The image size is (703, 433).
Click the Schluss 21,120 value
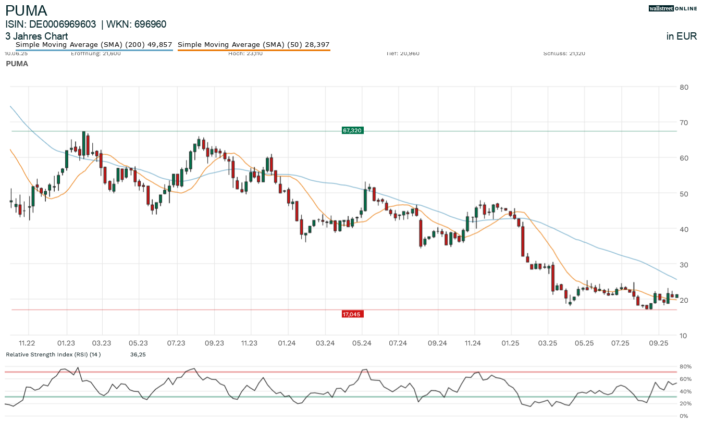[x=564, y=53]
